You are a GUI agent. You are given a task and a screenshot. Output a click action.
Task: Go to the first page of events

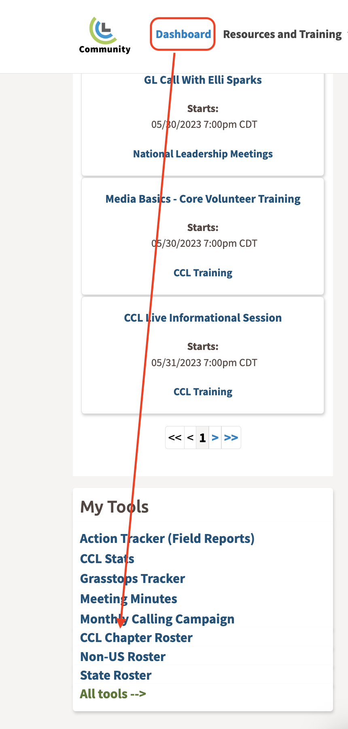coord(175,438)
